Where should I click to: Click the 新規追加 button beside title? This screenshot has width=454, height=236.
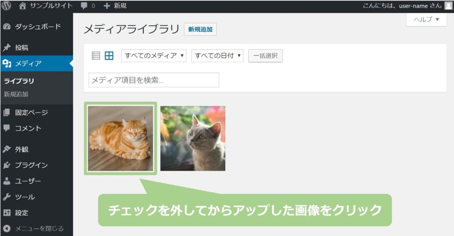tap(200, 29)
